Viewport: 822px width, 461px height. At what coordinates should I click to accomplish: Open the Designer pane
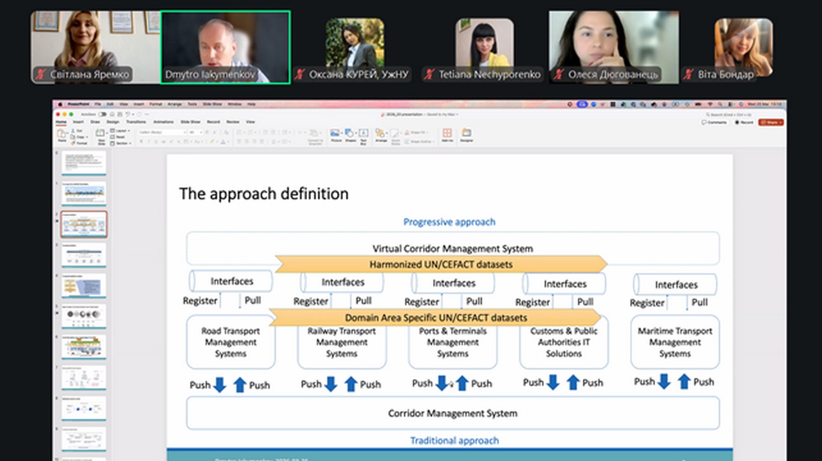467,134
